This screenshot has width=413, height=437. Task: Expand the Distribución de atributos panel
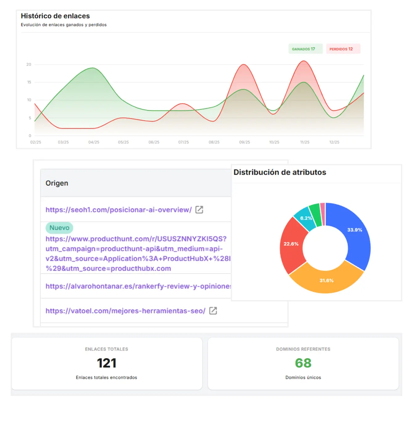click(x=280, y=172)
